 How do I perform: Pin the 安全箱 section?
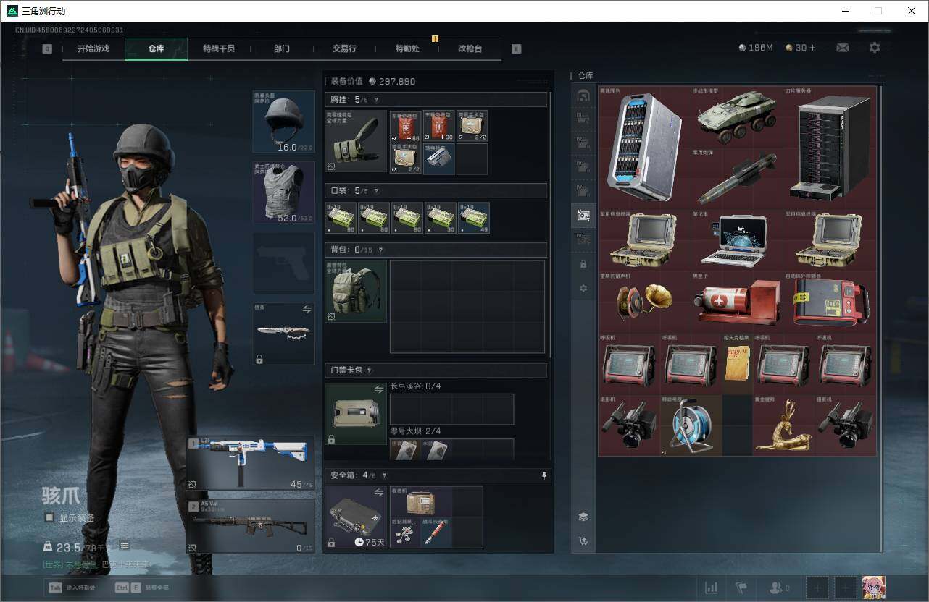pyautogui.click(x=544, y=475)
